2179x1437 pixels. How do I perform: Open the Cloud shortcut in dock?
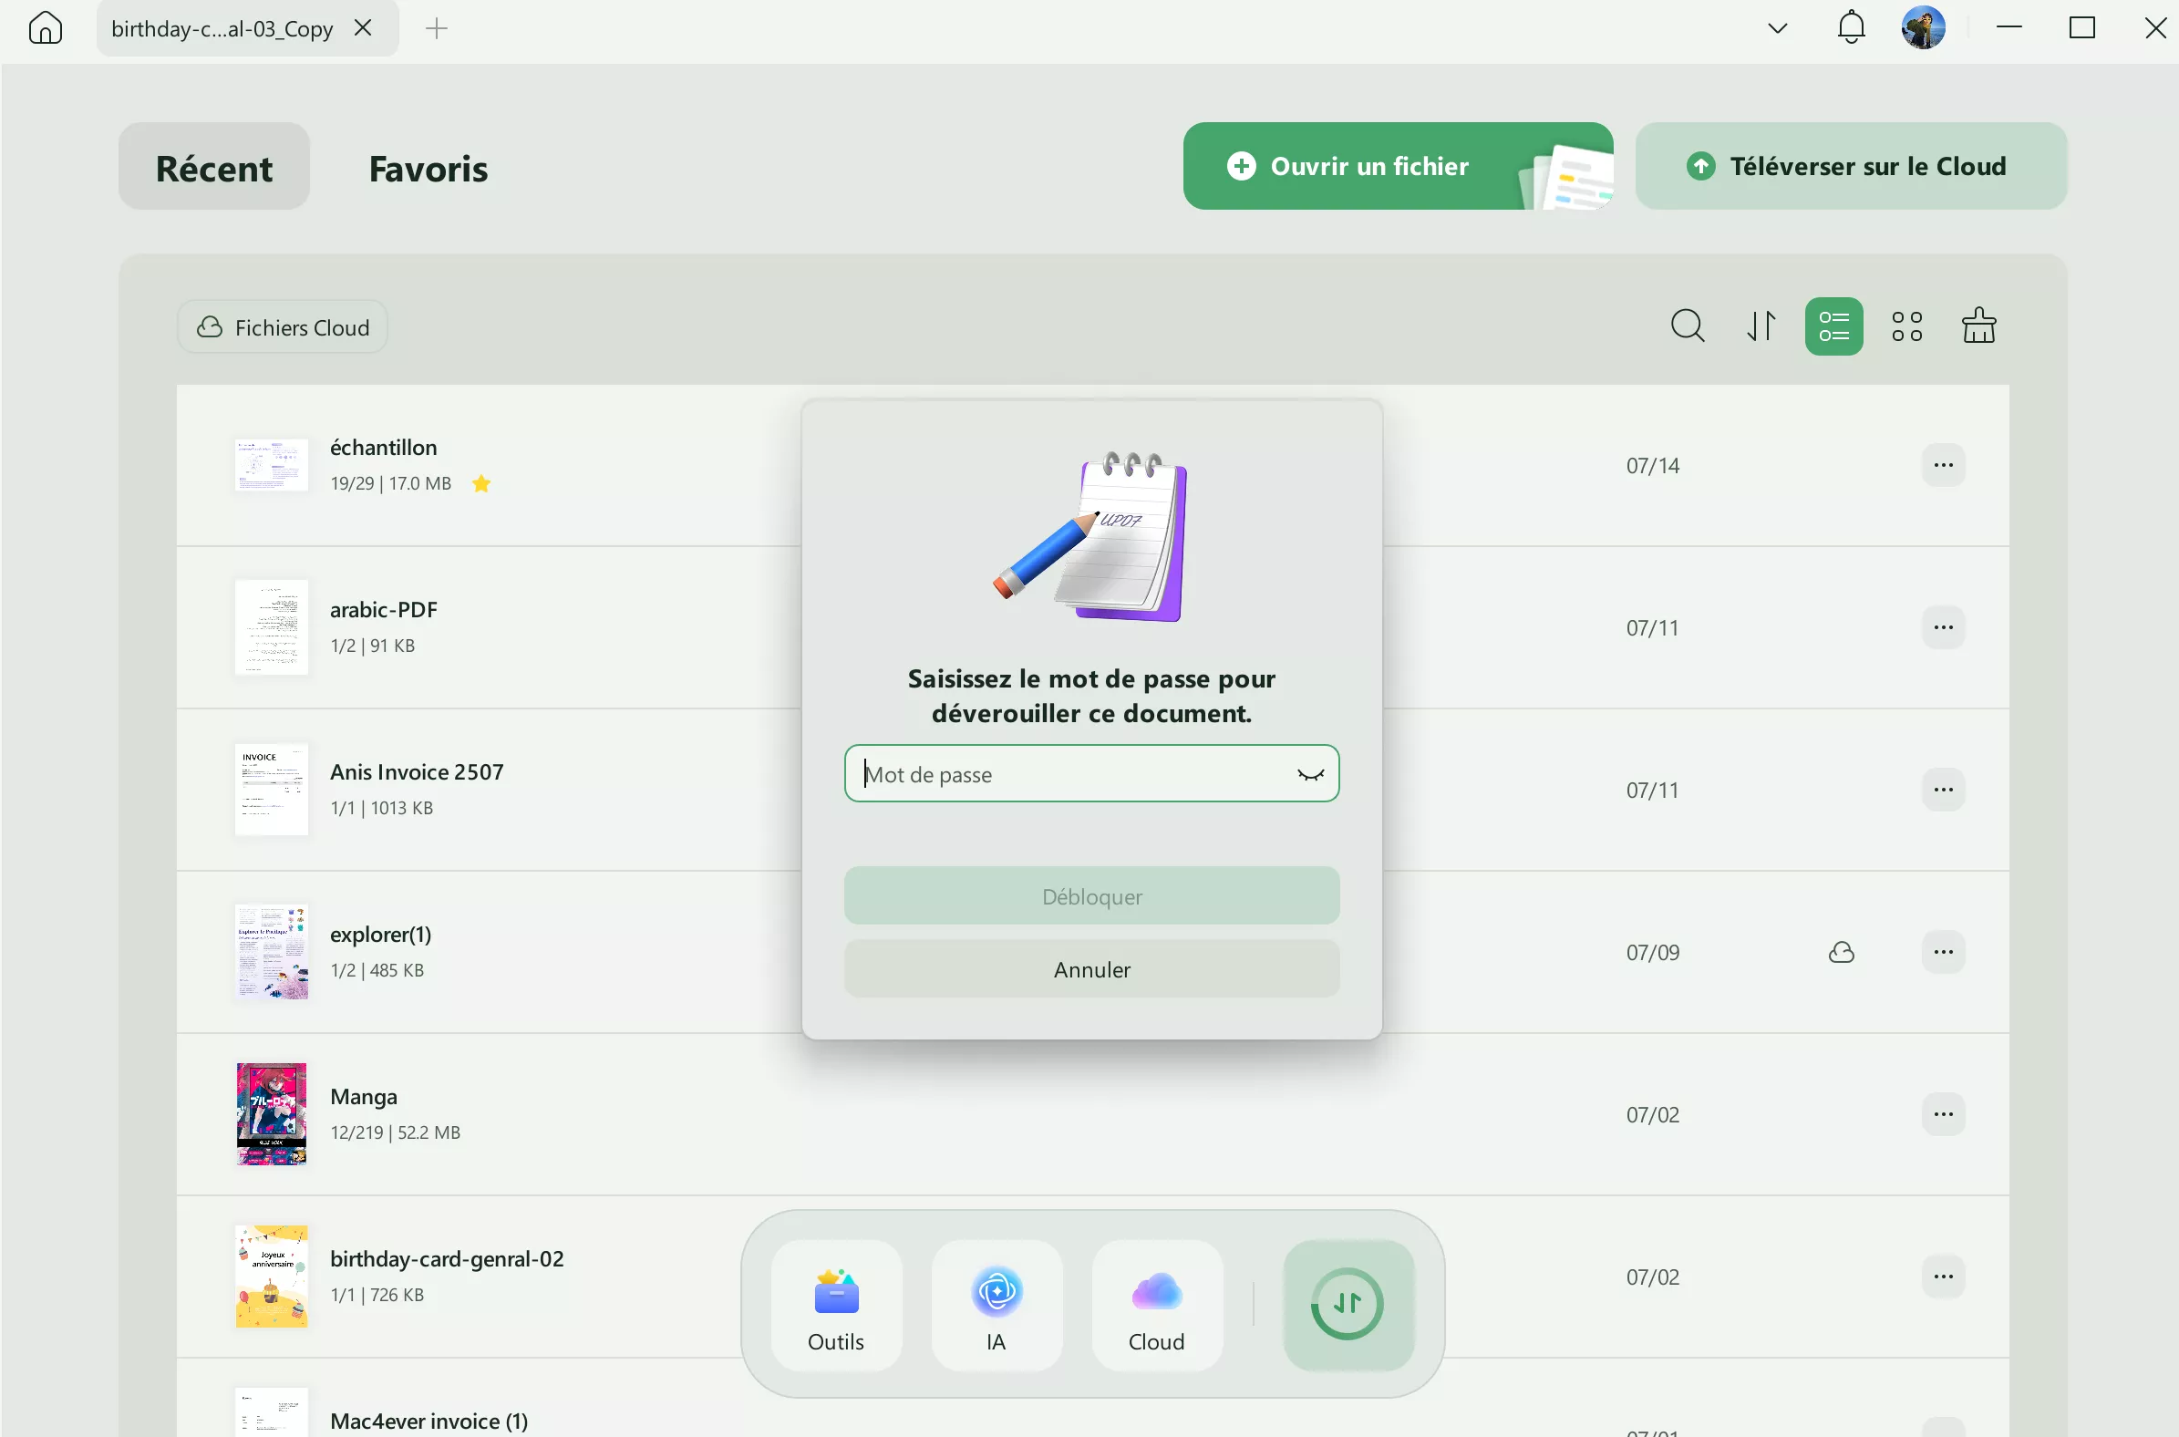(x=1156, y=1305)
